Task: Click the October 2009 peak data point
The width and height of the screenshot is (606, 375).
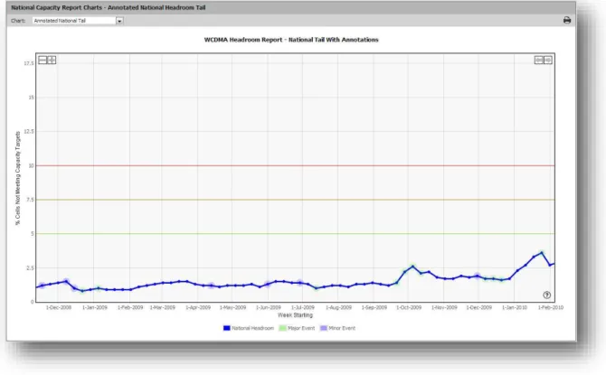Action: pyautogui.click(x=412, y=267)
